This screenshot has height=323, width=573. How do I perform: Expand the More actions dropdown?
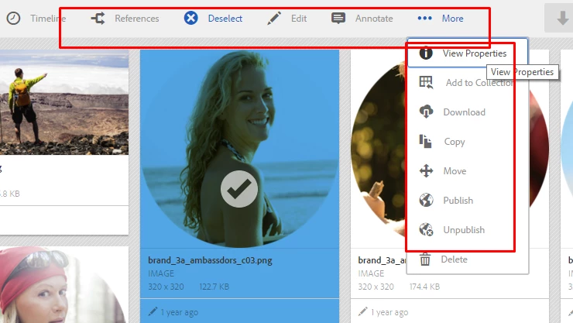453,19
